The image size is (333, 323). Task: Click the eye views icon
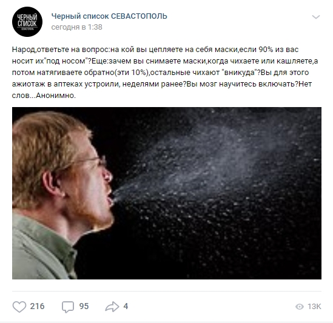[x=300, y=307]
